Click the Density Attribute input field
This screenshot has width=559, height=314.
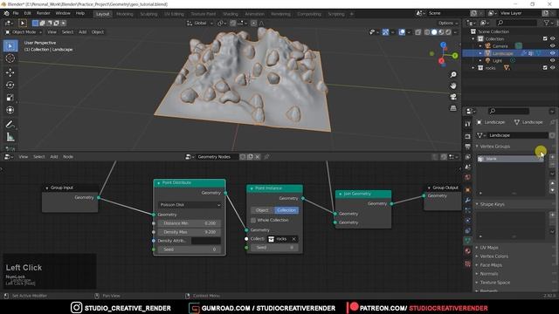[x=206, y=241]
